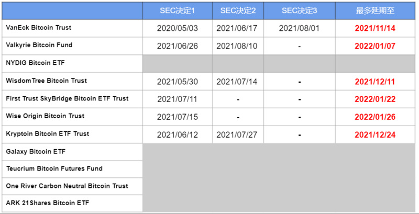Image resolution: width=419 pixels, height=214 pixels.
Task: Select the Galaxy Bitcoin ETF cell
Action: tap(36, 151)
